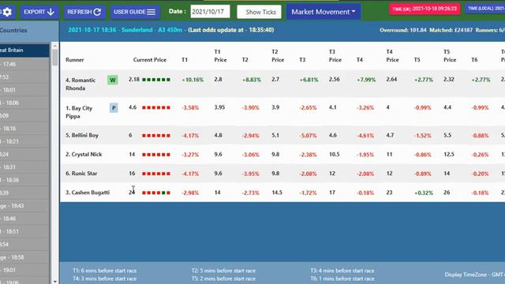
Task: Click the Runner column header
Action: pos(75,60)
